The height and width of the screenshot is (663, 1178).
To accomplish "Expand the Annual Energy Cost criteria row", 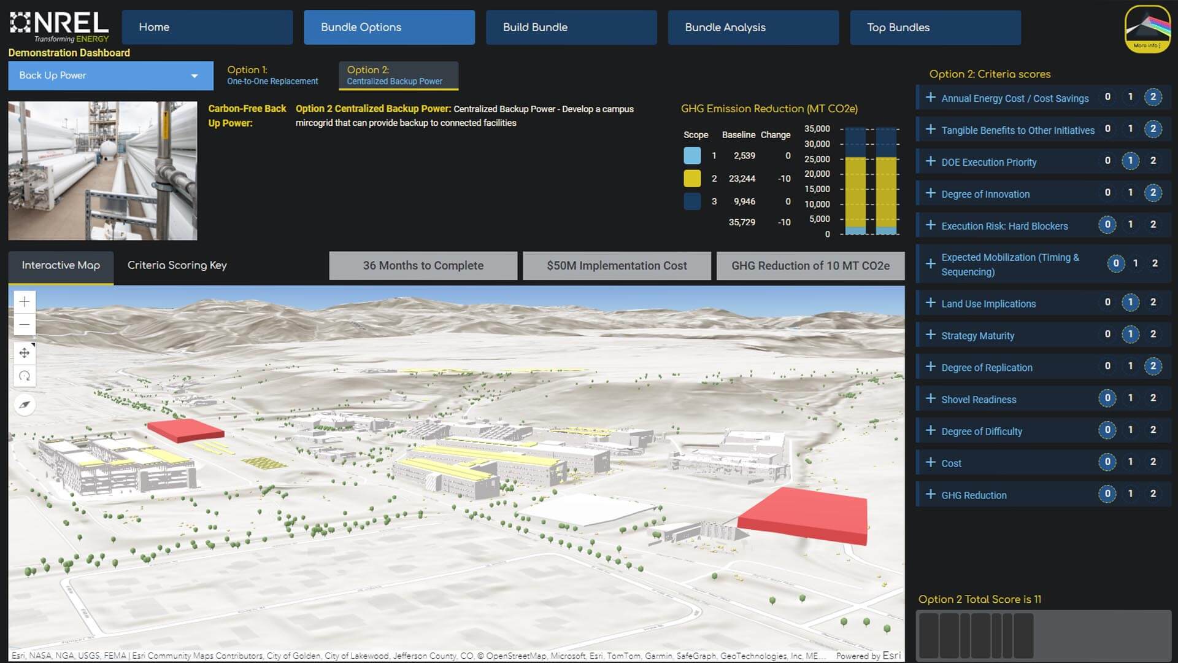I will pyautogui.click(x=930, y=97).
